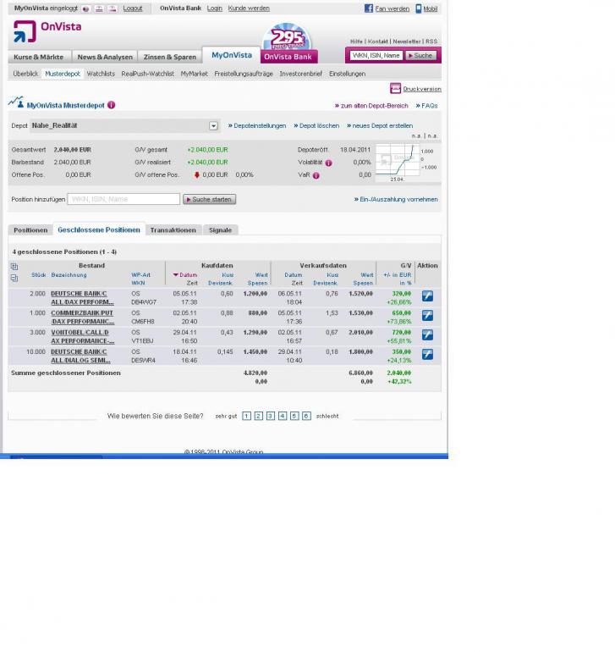
Task: Open Investorenbrief in the submenu
Action: pyautogui.click(x=301, y=74)
